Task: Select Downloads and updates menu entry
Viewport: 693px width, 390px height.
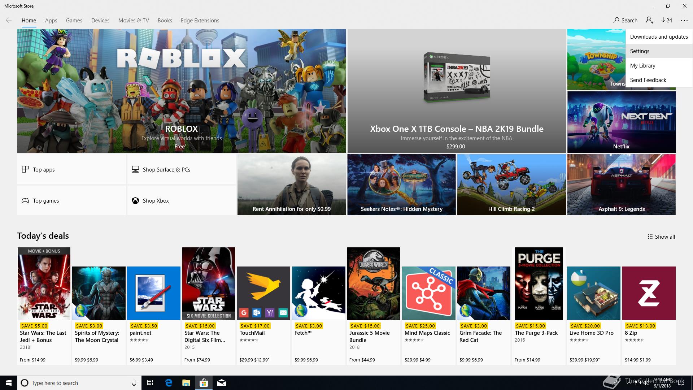Action: 659,37
